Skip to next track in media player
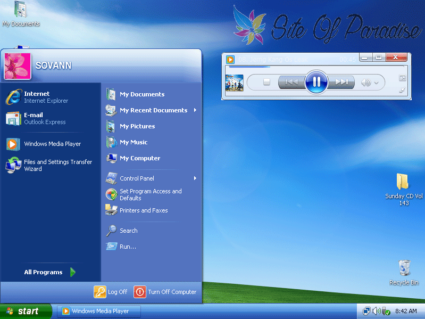This screenshot has width=425, height=319. 341,82
